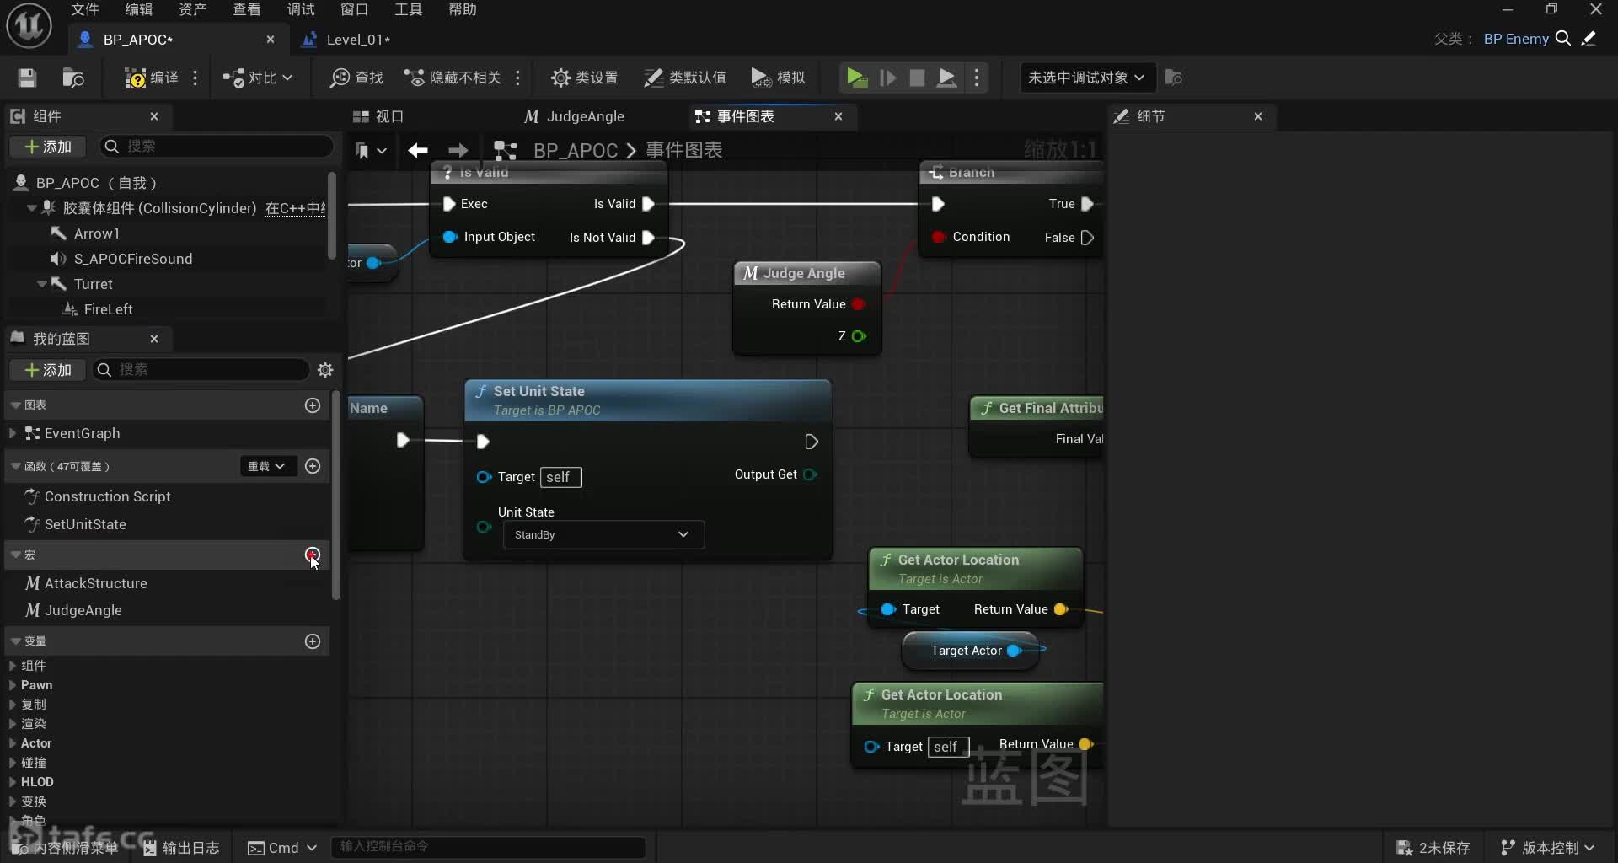The height and width of the screenshot is (863, 1618).
Task: Click the components search field
Action: [223, 147]
